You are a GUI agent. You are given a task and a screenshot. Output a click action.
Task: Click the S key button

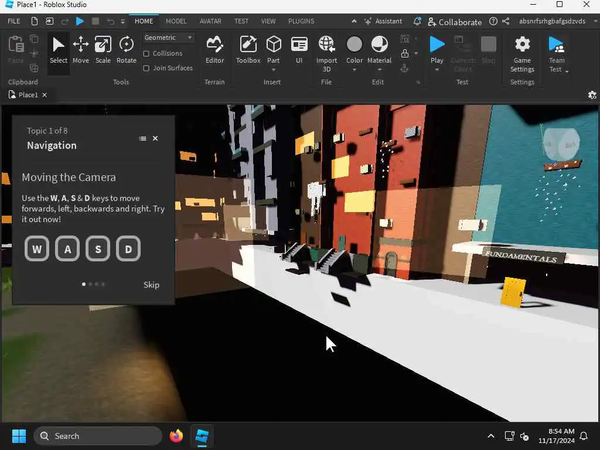point(98,248)
